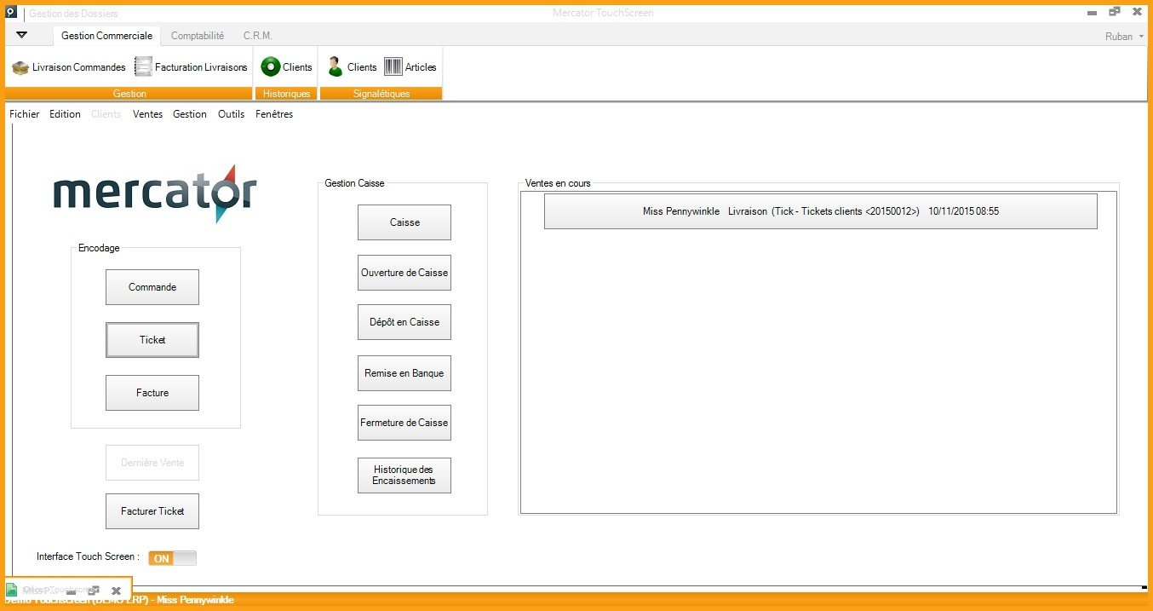
Task: Open the Ventes menu
Action: pyautogui.click(x=147, y=114)
